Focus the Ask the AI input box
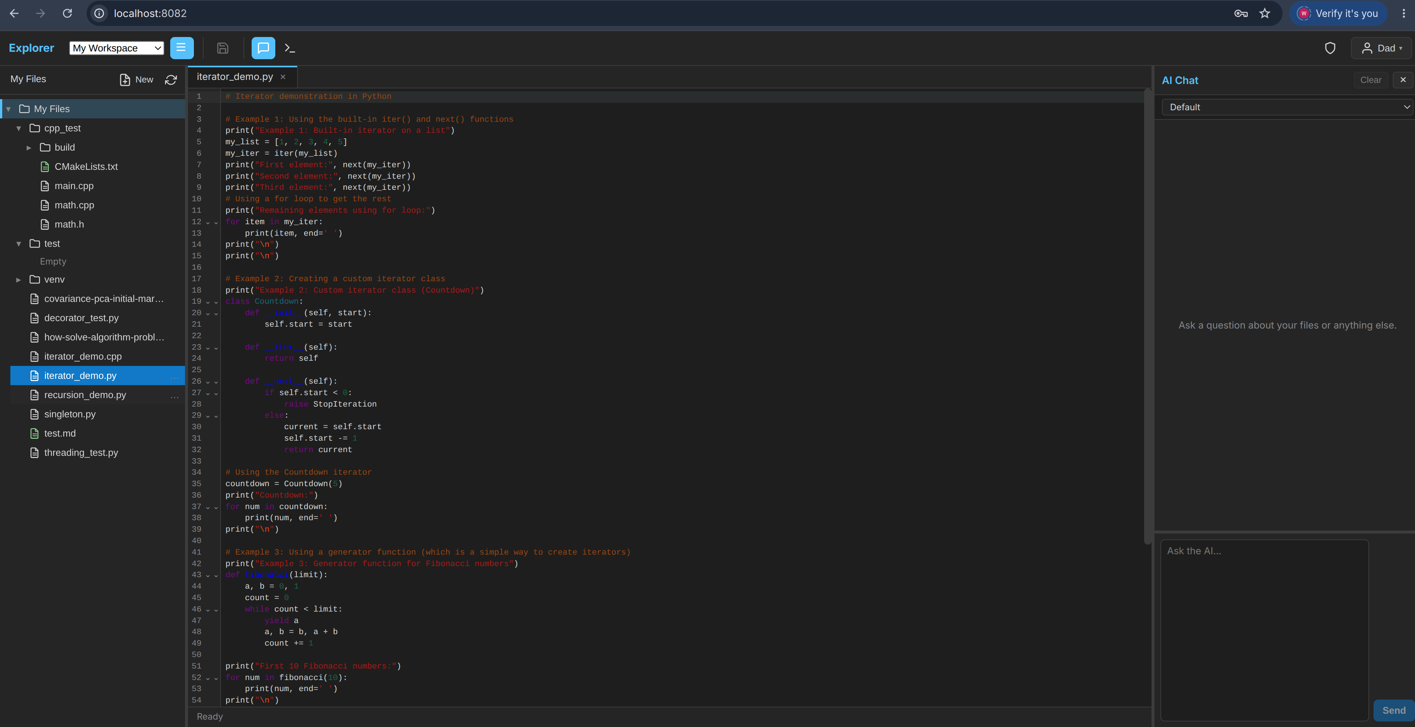The height and width of the screenshot is (727, 1415). (x=1264, y=630)
